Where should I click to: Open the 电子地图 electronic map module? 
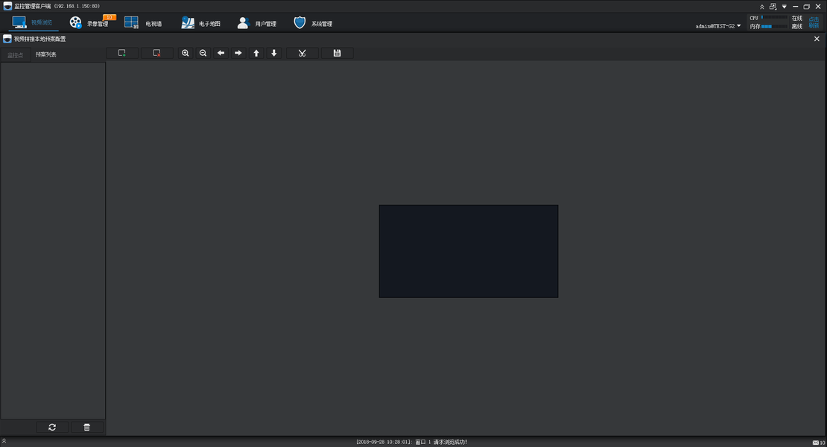[200, 23]
